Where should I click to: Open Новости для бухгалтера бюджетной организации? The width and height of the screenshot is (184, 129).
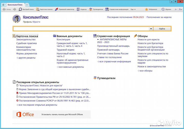pos(151,48)
